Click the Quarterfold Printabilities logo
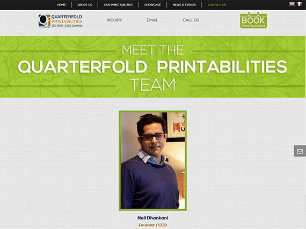The width and height of the screenshot is (306, 229). tap(60, 21)
